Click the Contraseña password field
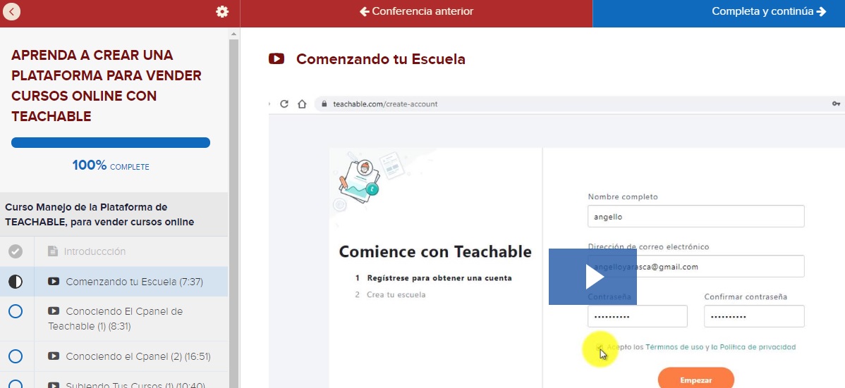The height and width of the screenshot is (388, 845). click(638, 316)
